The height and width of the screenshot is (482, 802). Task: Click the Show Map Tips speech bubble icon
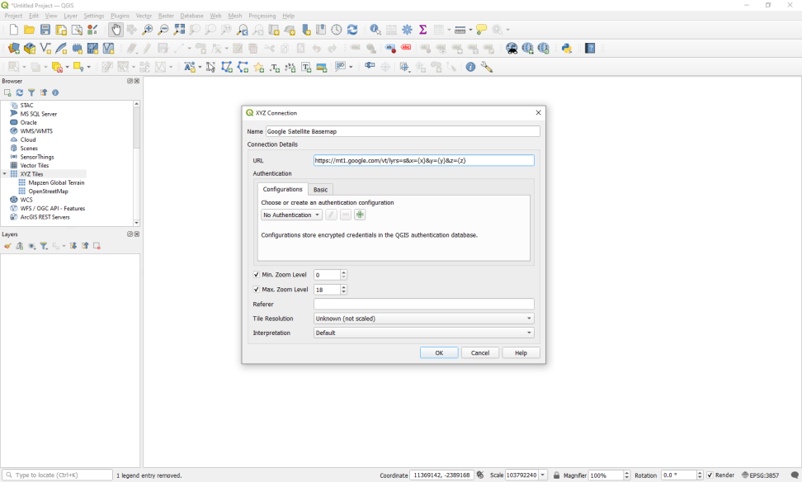(481, 30)
